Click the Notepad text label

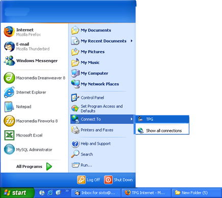[23, 107]
